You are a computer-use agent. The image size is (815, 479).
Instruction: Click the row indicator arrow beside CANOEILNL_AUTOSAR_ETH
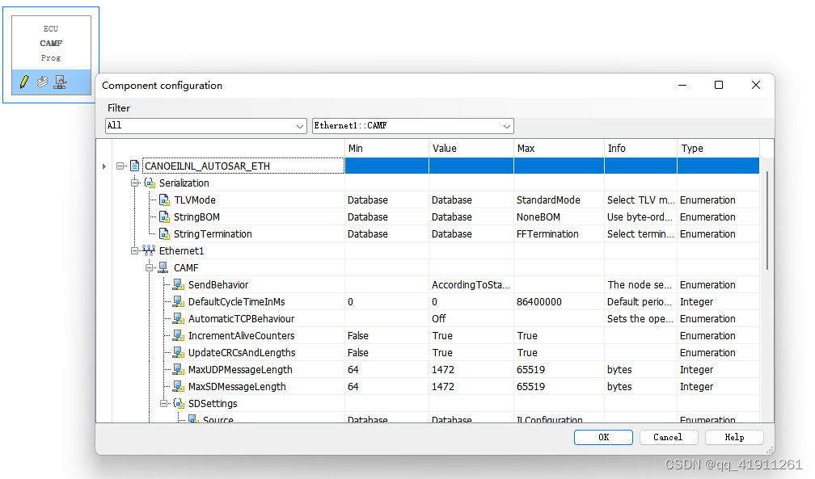[x=104, y=166]
